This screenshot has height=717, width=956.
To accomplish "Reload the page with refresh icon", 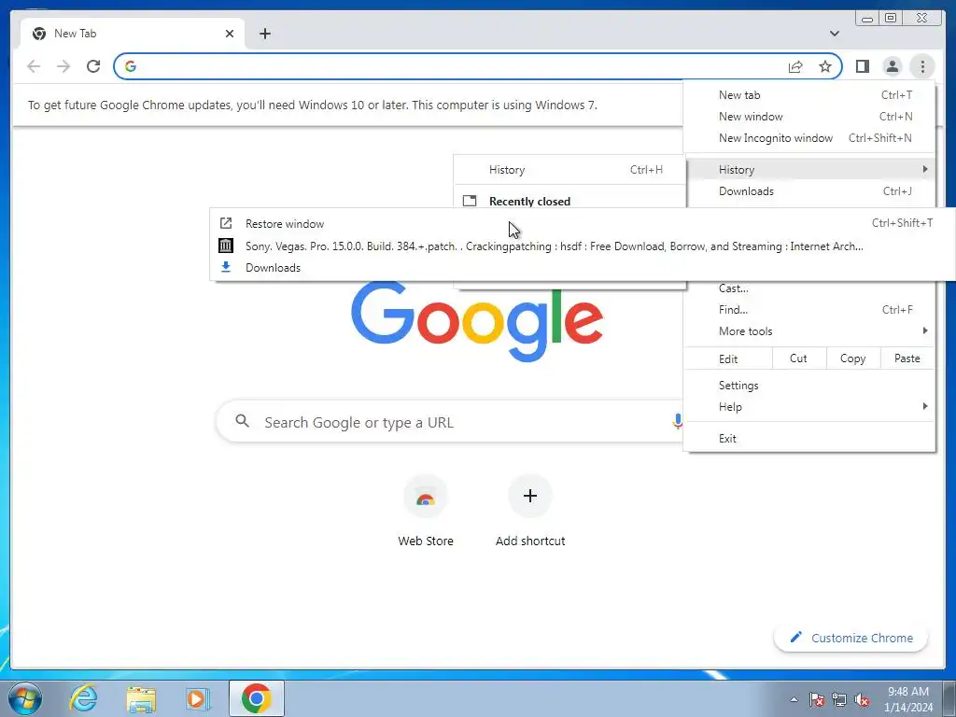I will click(x=93, y=66).
